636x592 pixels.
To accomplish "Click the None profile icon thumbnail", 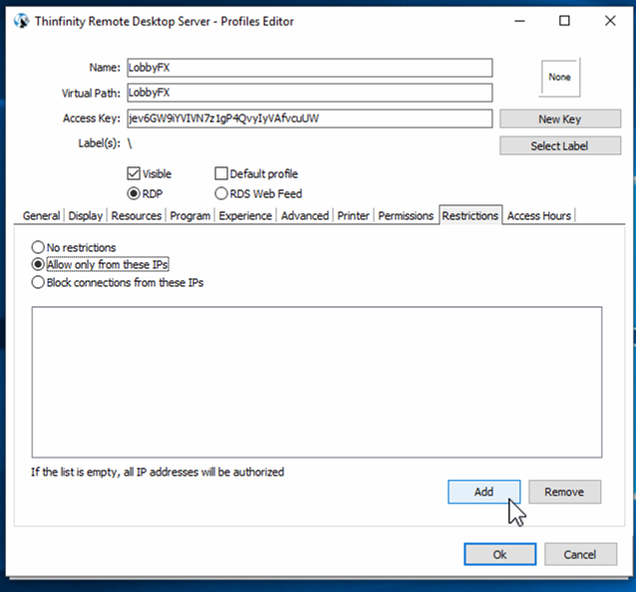I will 559,77.
